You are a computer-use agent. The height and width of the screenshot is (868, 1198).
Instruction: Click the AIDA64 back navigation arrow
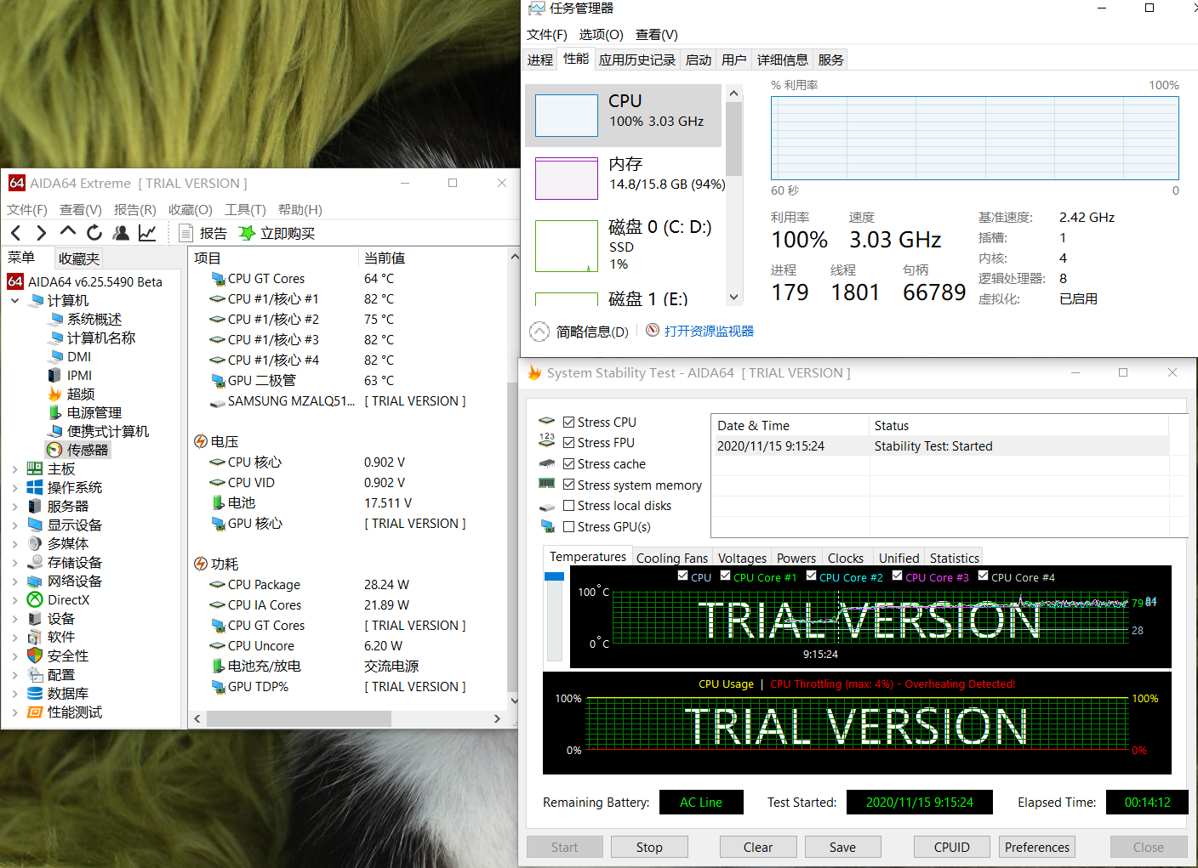pos(16,233)
